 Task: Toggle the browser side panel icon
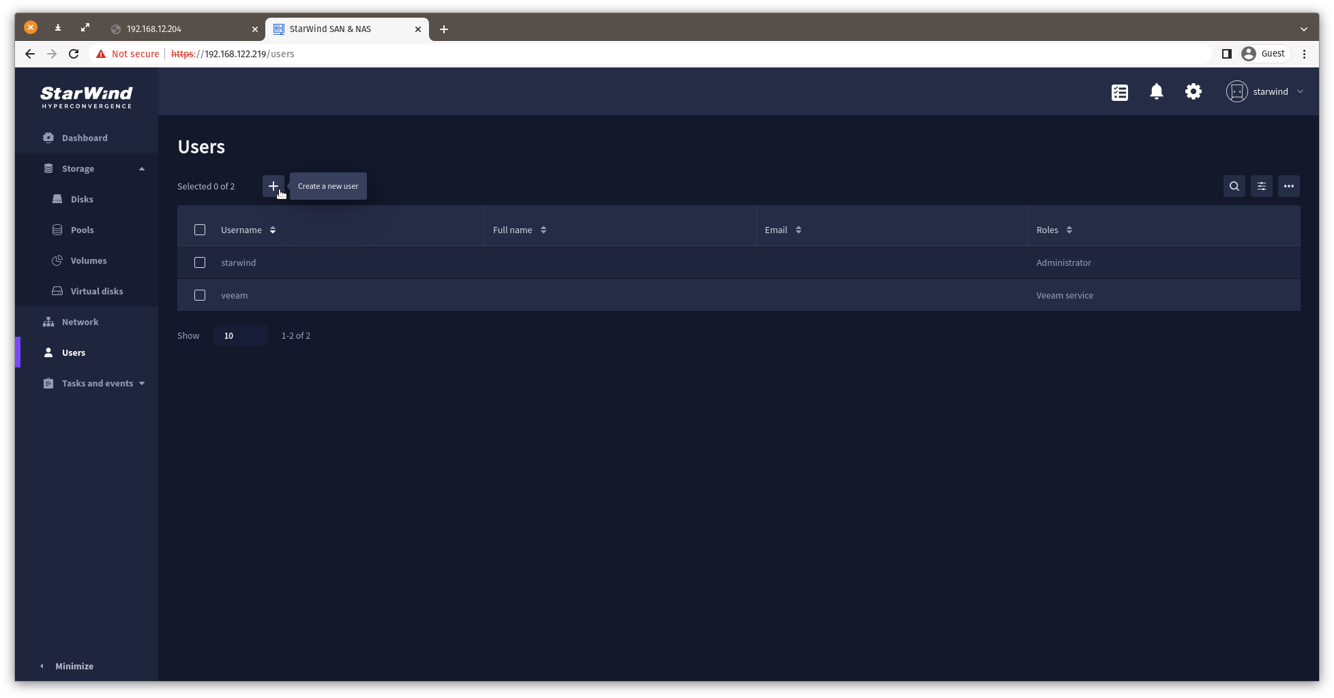click(1226, 54)
